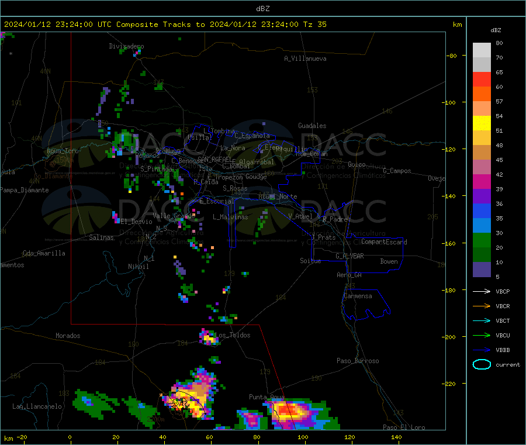Click the Morados map label
The height and width of the screenshot is (445, 526).
[68, 336]
